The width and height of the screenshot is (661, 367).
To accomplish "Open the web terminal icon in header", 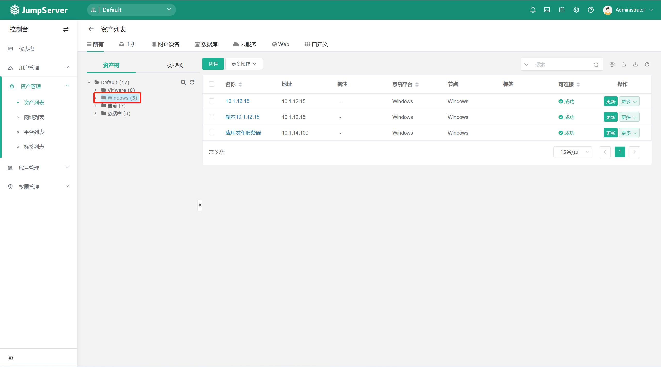I will [547, 10].
